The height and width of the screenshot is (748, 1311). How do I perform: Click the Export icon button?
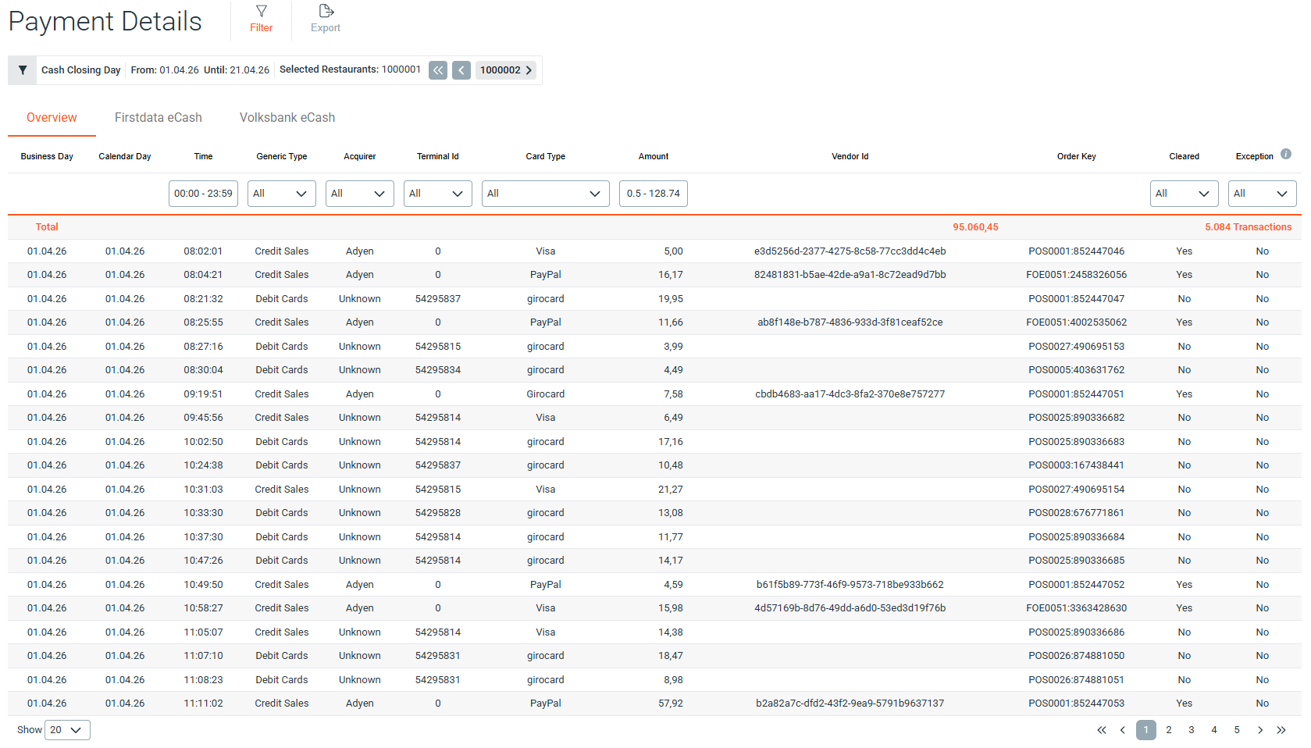pyautogui.click(x=326, y=19)
